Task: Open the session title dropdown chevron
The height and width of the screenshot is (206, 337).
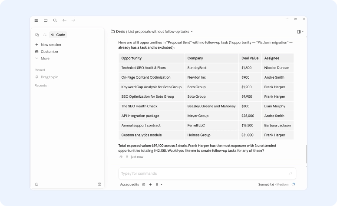Action: (192, 32)
